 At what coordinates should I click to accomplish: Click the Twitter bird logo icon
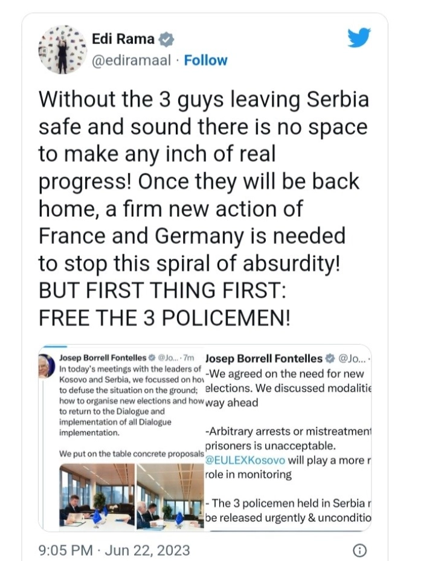359,38
